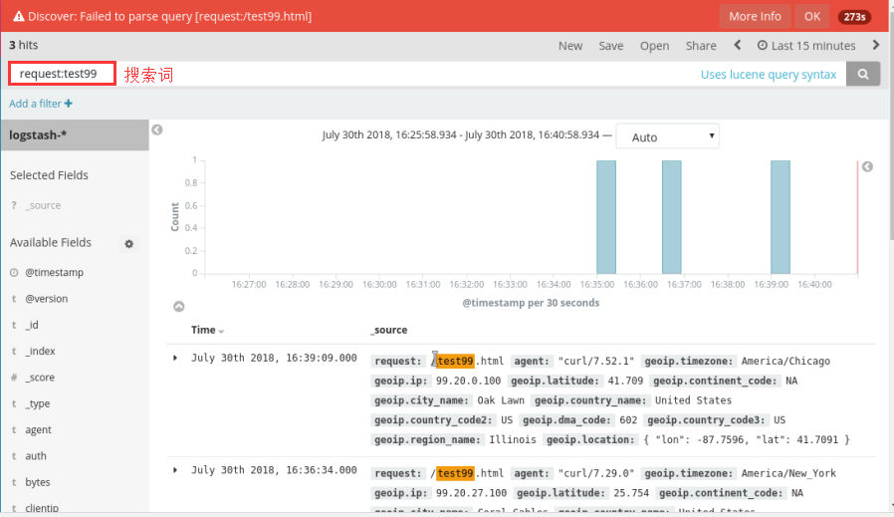Expand the 16:39:09 log entry row
894x517 pixels.
(x=176, y=358)
